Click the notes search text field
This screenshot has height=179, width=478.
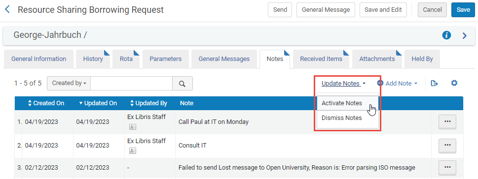coord(131,83)
